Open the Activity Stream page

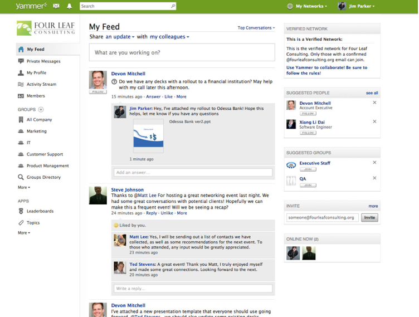[41, 85]
